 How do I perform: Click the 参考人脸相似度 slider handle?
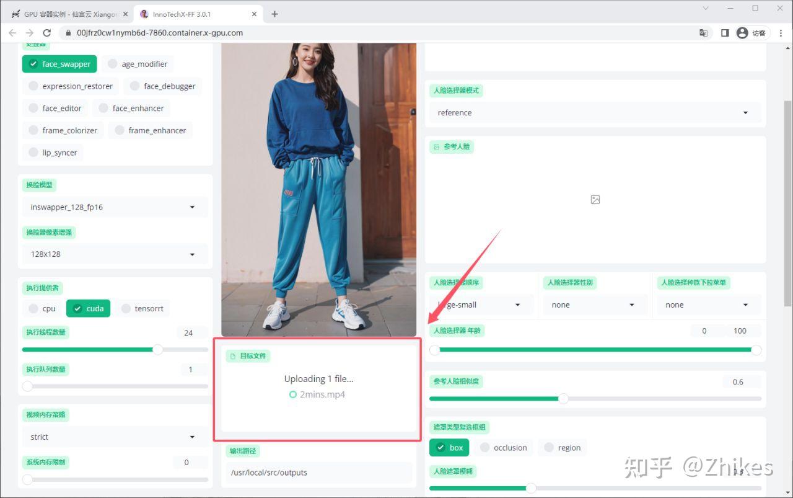tap(563, 398)
